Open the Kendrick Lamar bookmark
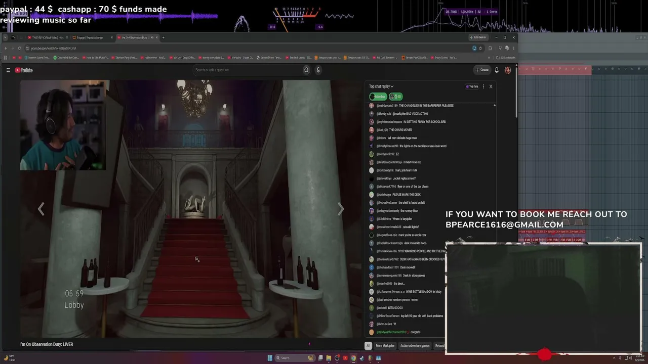 (x=298, y=58)
